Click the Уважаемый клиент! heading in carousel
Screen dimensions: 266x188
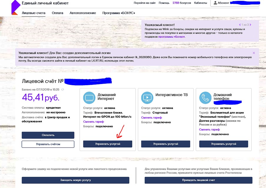pyautogui.click(x=160, y=25)
